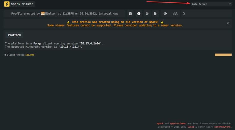Click the spark viewer title

coord(23,4)
